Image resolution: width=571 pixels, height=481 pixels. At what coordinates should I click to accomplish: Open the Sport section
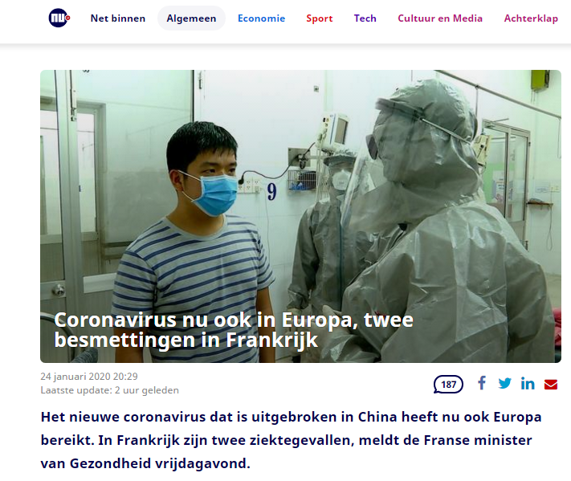[320, 18]
